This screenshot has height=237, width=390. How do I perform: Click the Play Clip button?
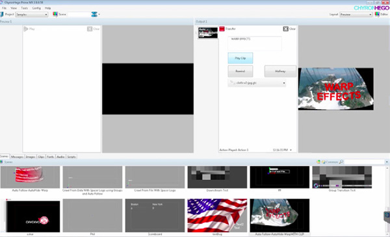click(x=240, y=58)
